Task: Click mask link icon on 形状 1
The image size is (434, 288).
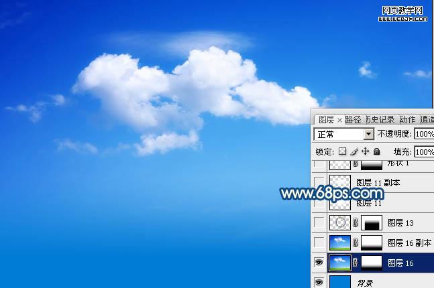Action: tap(356, 164)
